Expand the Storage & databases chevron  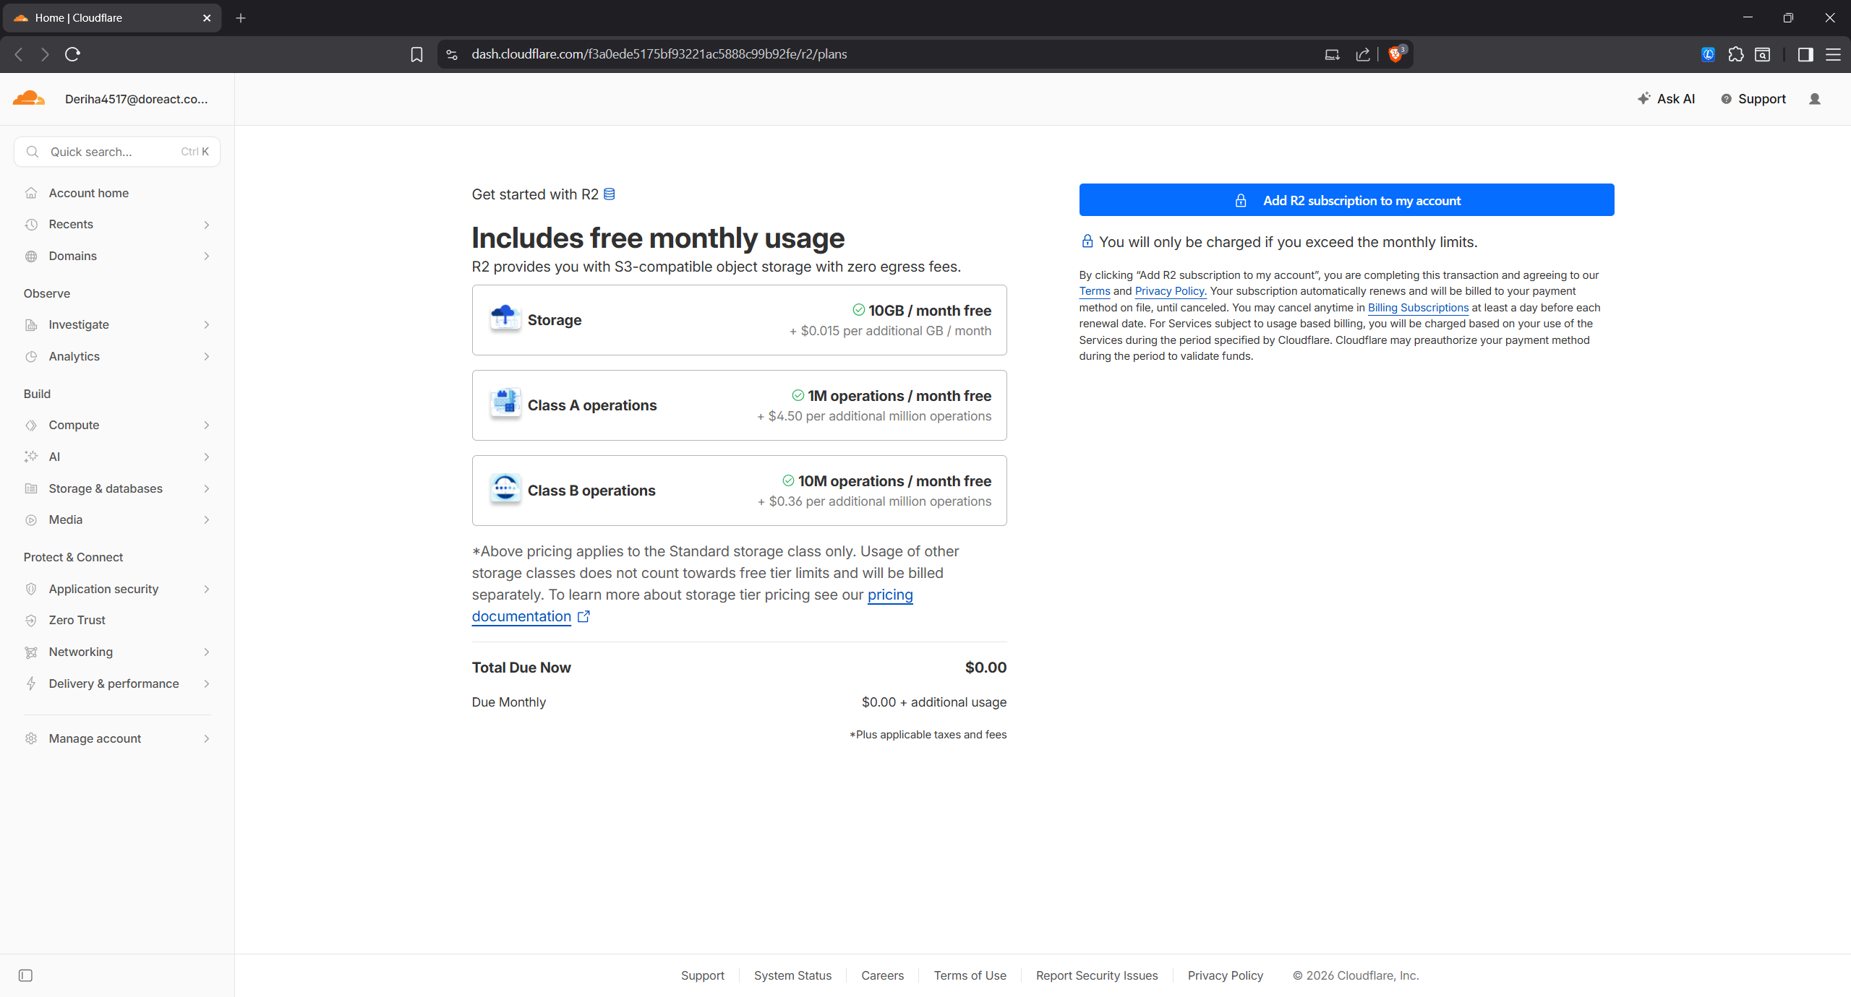click(207, 488)
